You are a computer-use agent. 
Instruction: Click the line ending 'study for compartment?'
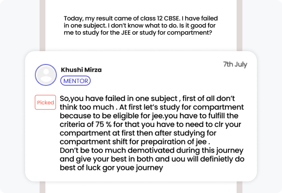(x=138, y=33)
